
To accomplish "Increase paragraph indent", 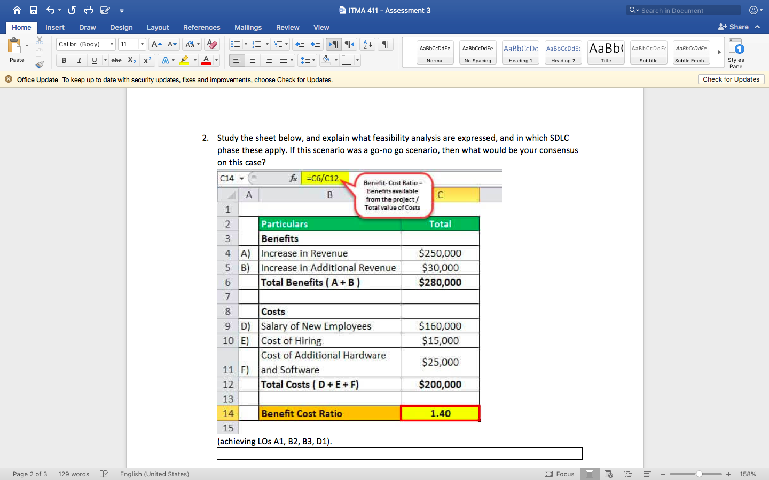I will pos(316,44).
